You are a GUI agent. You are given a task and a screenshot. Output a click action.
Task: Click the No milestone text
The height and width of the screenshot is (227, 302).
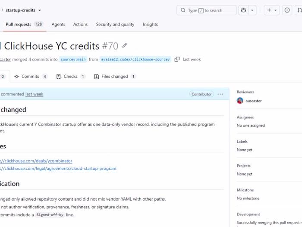click(248, 198)
